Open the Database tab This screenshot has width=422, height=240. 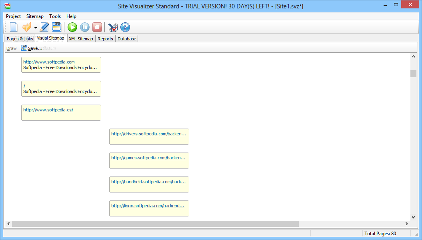click(127, 39)
